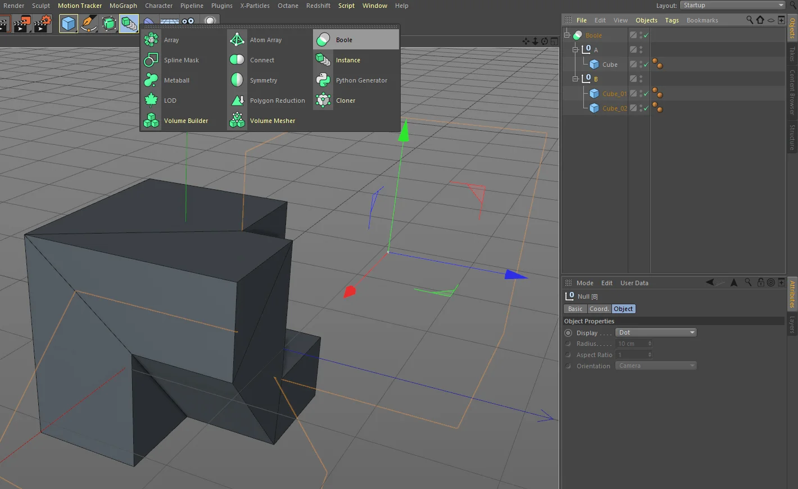This screenshot has width=798, height=489.
Task: Add a Connect object
Action: coord(270,60)
